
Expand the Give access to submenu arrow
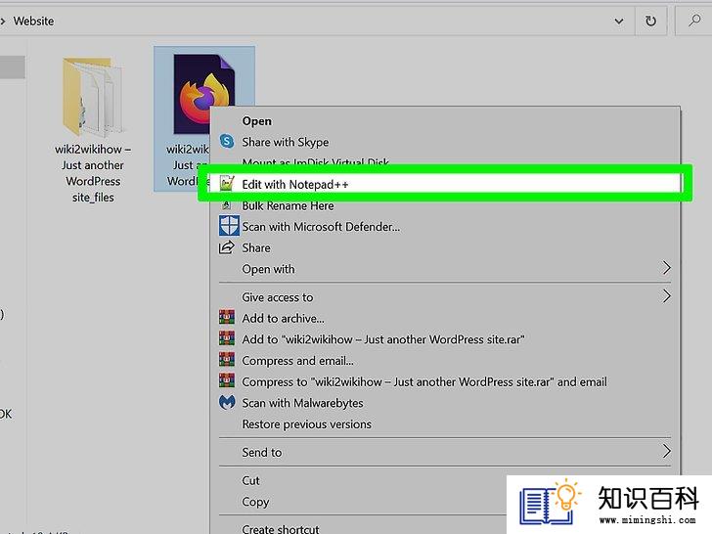[x=666, y=296]
